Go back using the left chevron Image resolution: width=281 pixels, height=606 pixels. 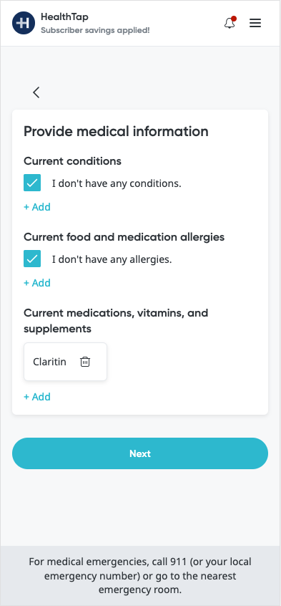tap(36, 92)
